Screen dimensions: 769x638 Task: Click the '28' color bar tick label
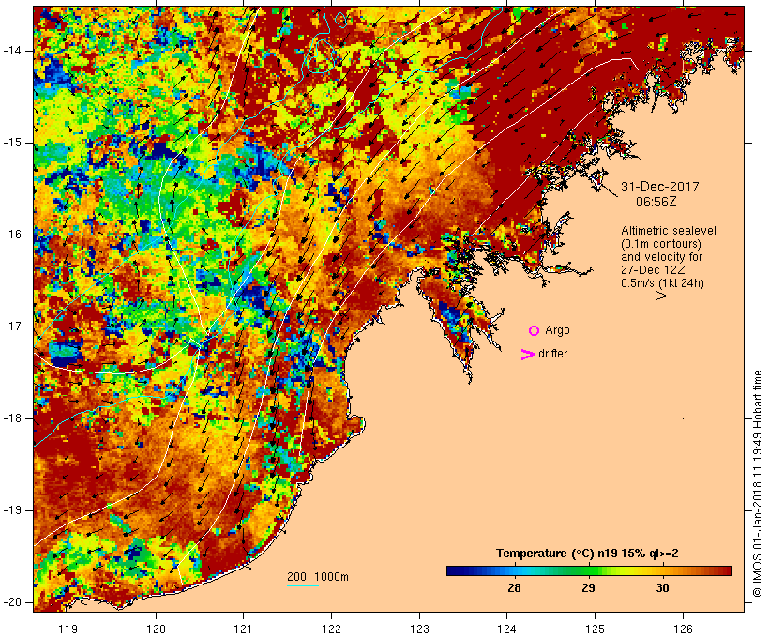514,587
